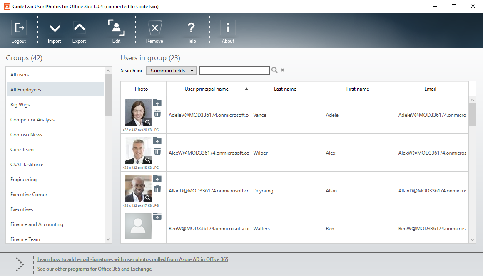Click the users table scrollbar thumb
This screenshot has width=483, height=276.
[x=472, y=114]
